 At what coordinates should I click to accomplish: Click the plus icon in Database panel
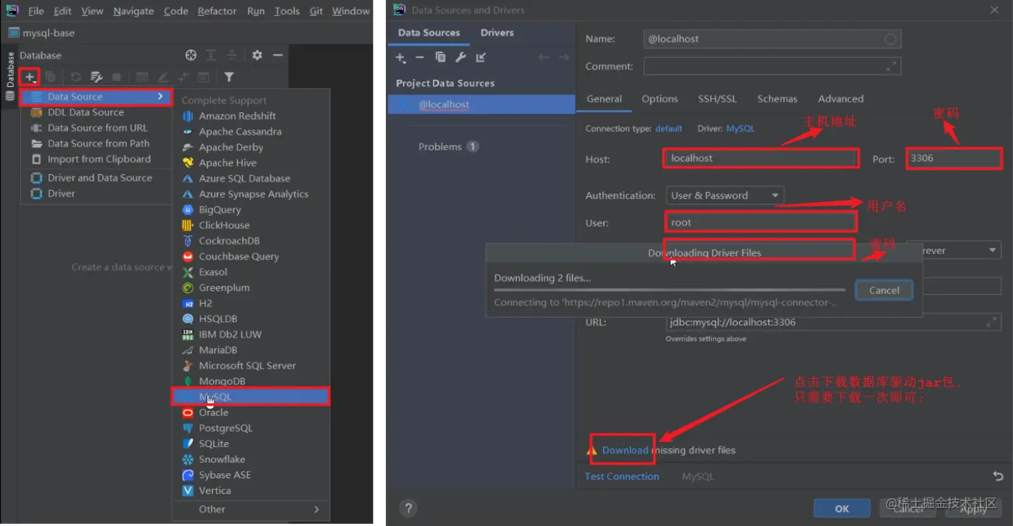coord(29,77)
